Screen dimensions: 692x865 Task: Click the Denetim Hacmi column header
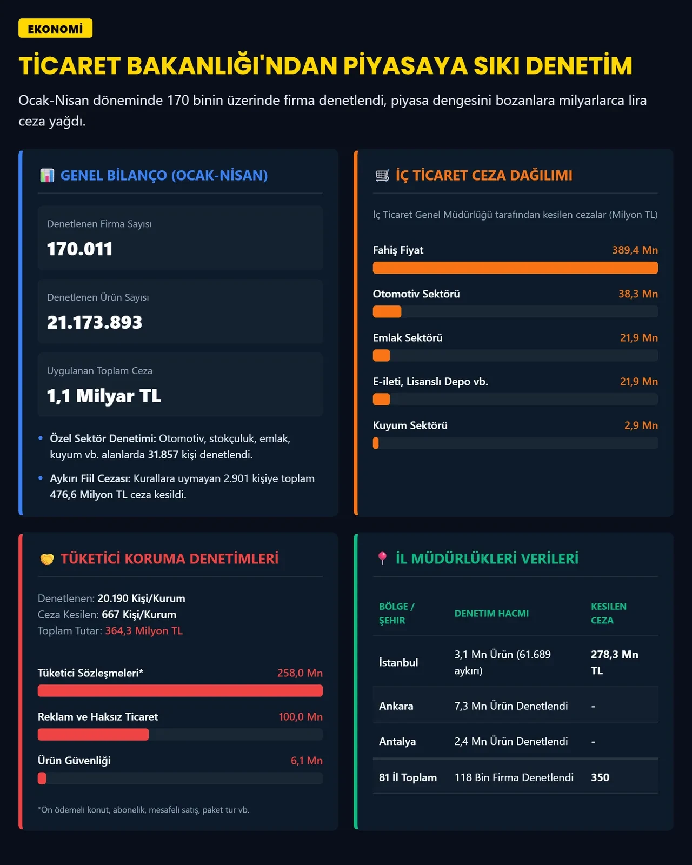coord(491,614)
